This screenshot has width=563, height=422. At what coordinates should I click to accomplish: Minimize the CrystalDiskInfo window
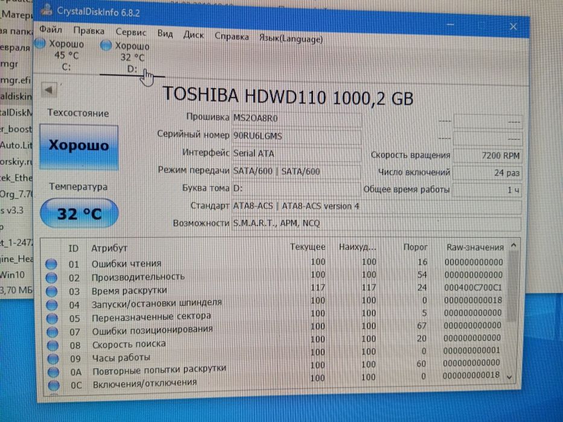pos(450,25)
